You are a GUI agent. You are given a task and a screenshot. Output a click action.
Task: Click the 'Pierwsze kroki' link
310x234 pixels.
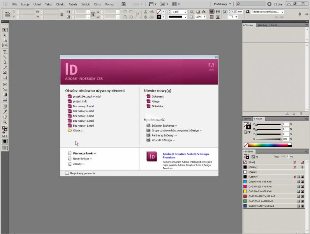(x=84, y=153)
